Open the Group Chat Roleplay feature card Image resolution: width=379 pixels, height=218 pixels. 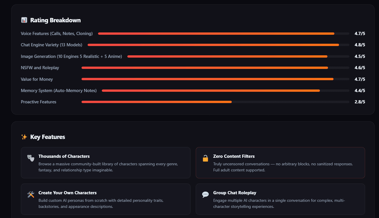click(x=280, y=199)
